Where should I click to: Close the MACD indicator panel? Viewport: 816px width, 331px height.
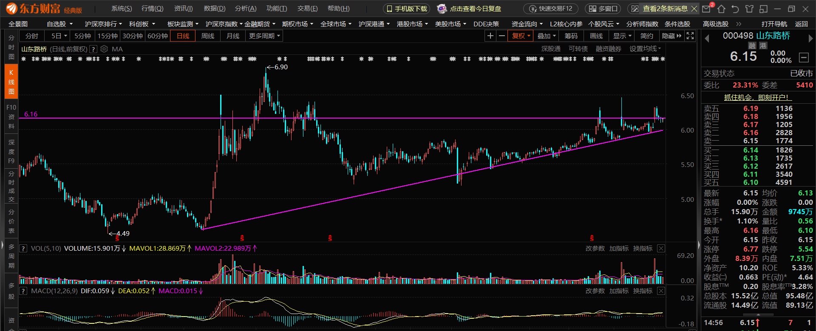[661, 291]
